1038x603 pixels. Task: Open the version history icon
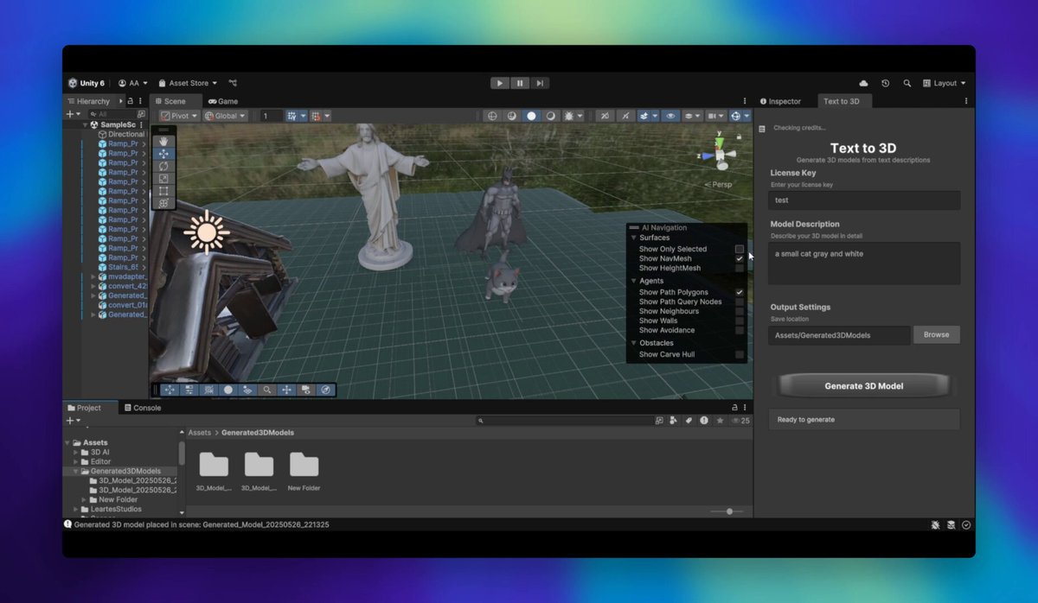[x=885, y=83]
